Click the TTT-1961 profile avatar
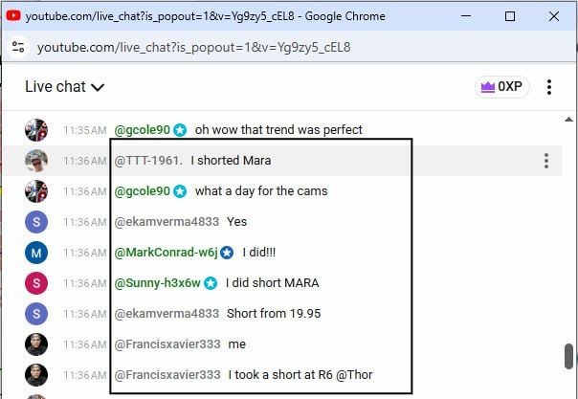Image resolution: width=578 pixels, height=399 pixels. click(36, 161)
